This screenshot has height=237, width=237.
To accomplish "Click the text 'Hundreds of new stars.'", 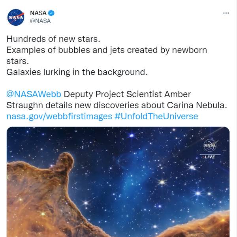I will pos(53,39).
